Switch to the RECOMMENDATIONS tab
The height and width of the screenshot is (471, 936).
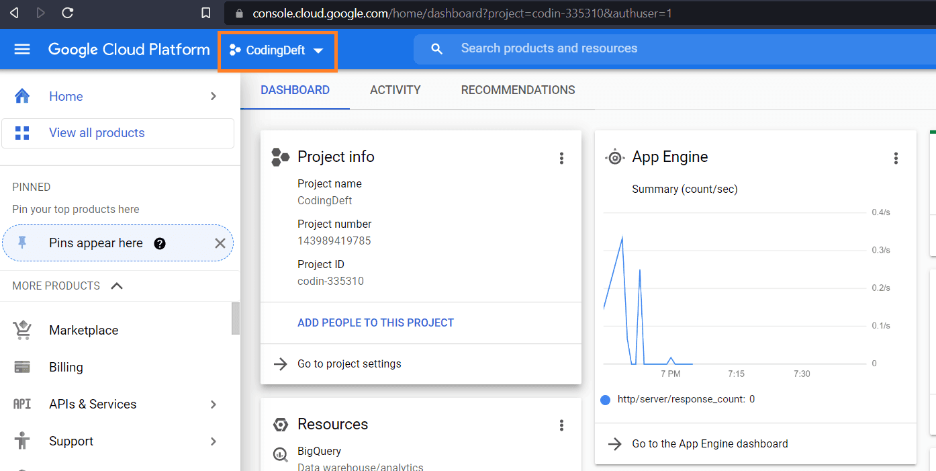(x=518, y=90)
